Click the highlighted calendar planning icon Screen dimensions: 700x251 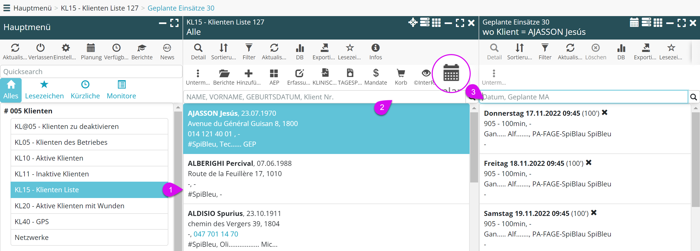(451, 73)
